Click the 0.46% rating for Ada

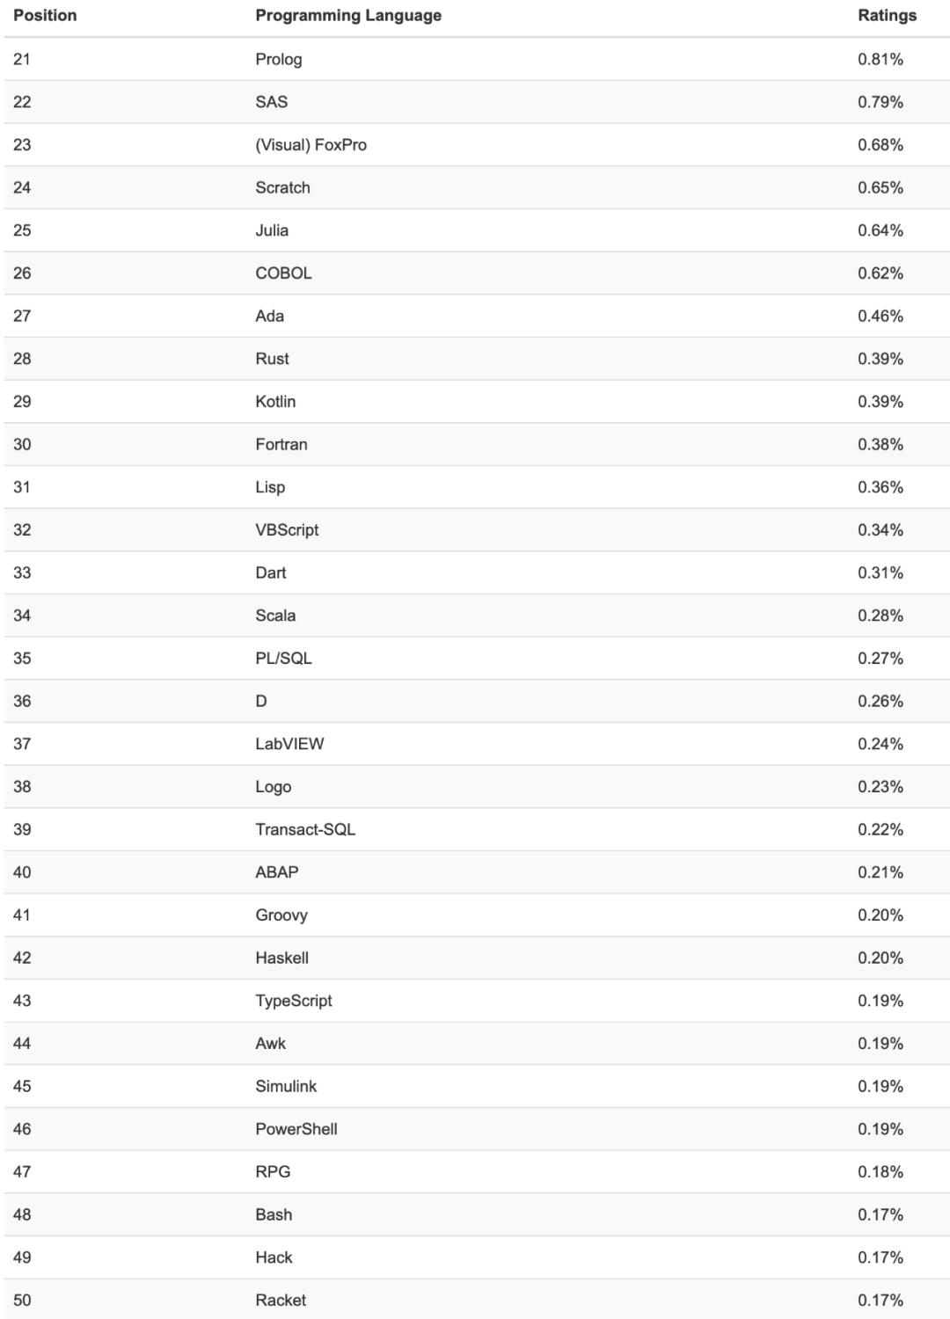(881, 316)
